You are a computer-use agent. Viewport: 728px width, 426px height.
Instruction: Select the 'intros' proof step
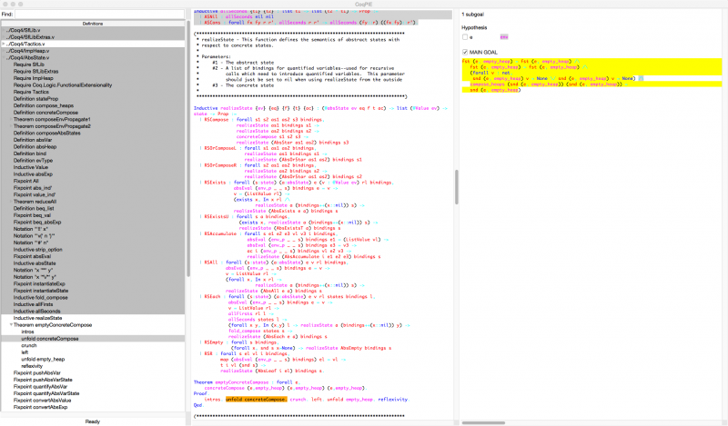tap(27, 332)
